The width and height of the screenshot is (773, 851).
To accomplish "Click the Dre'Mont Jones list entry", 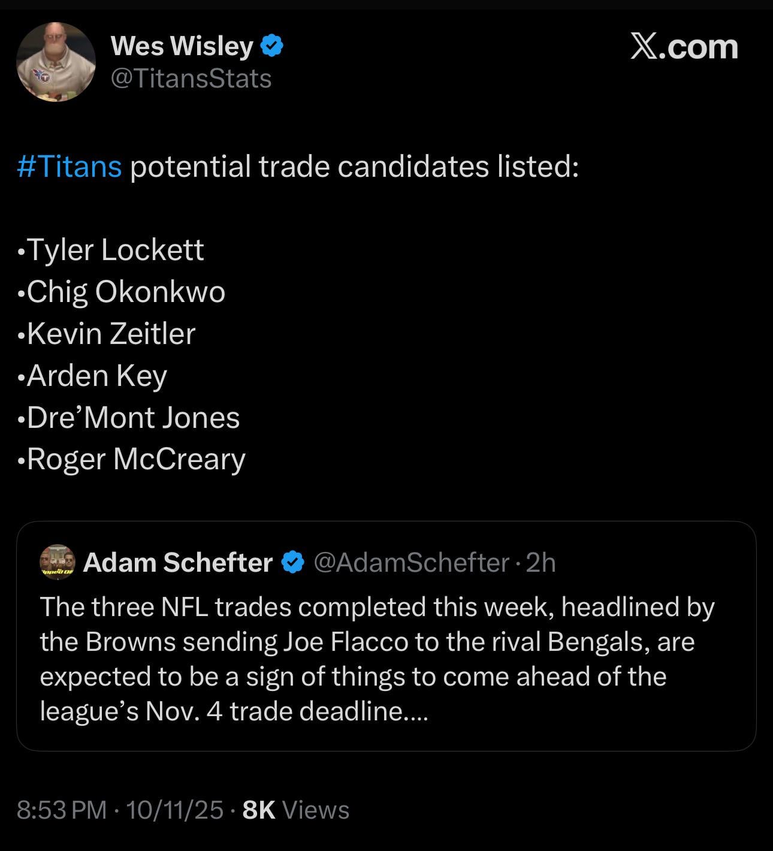I will click(x=133, y=418).
